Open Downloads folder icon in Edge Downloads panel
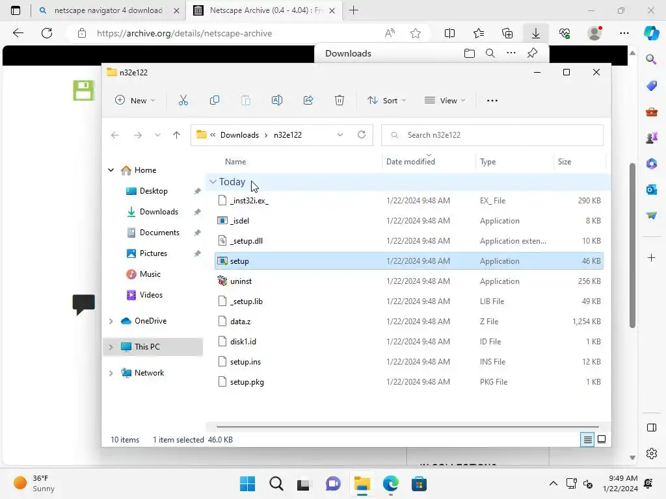The height and width of the screenshot is (499, 666). coord(470,53)
